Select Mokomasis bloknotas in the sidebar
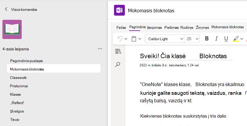The height and width of the screenshot is (126, 247). pyautogui.click(x=54, y=69)
